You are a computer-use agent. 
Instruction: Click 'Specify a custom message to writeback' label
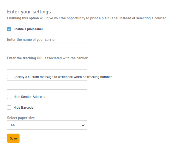(63, 77)
